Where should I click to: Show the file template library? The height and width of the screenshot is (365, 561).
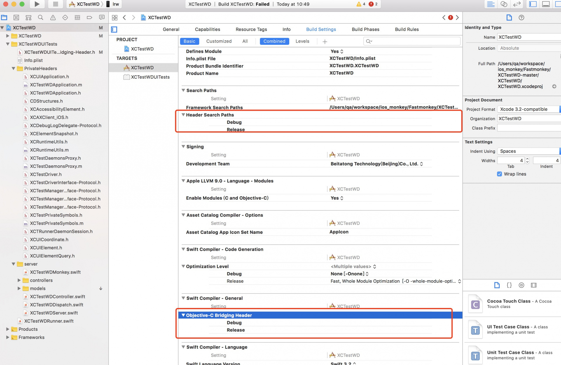[497, 285]
